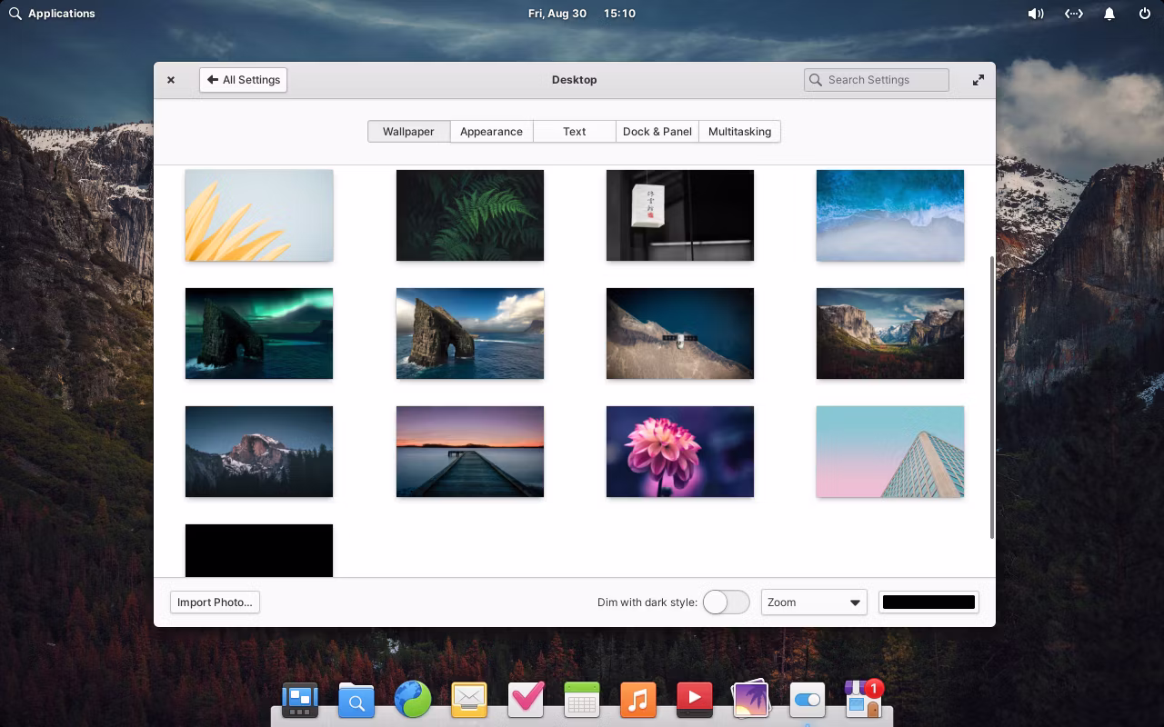Launch the Mail app from the dock
The image size is (1164, 727).
(469, 700)
